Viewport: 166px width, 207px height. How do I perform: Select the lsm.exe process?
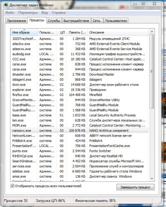click(79, 120)
